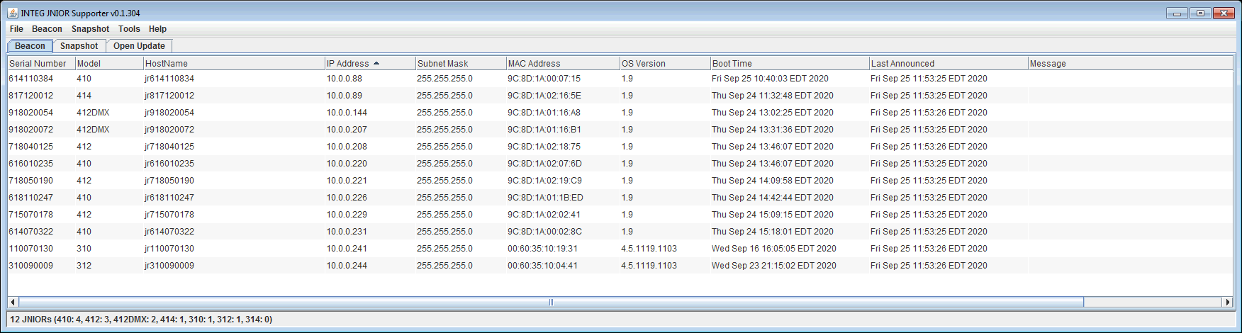Viewport: 1242px width, 333px height.
Task: Click the Java app icon in title bar
Action: coord(13,13)
